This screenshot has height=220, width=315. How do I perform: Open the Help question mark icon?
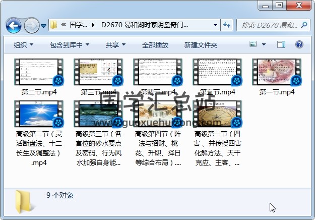tap(299, 45)
